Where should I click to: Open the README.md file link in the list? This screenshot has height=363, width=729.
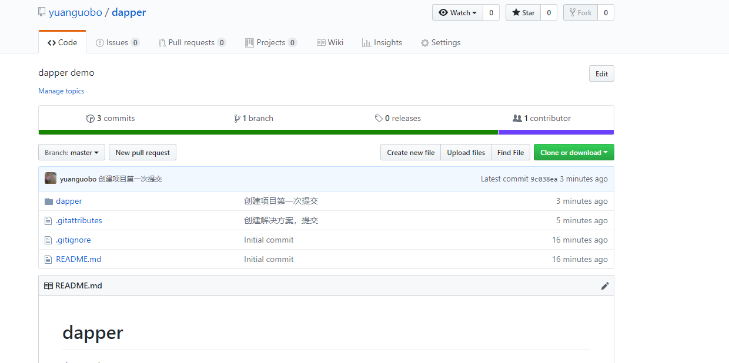(78, 259)
